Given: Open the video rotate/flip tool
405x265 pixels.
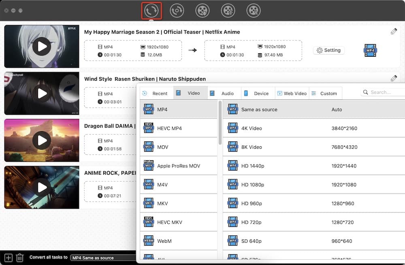Looking at the screenshot, I should pyautogui.click(x=177, y=11).
